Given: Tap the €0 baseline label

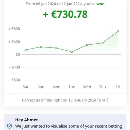Looking at the screenshot, I should coord(18,54).
